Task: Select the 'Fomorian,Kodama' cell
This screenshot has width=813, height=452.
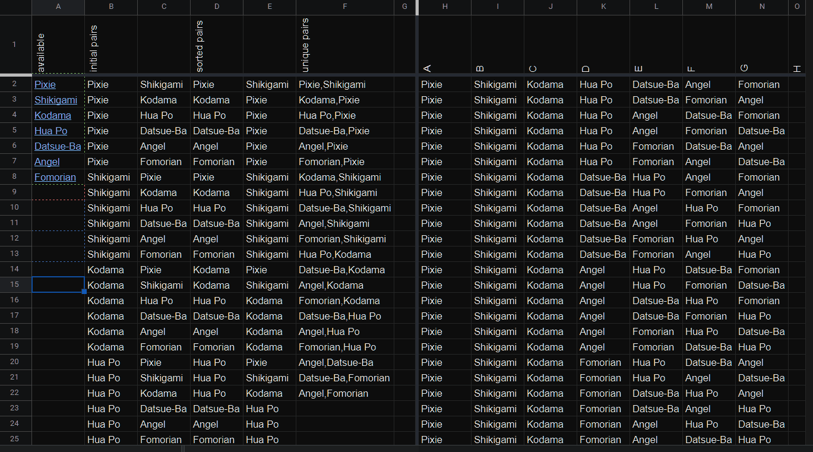Action: click(x=345, y=301)
